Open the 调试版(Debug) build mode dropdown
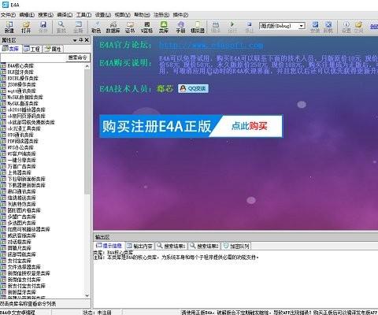This screenshot has width=378, height=315. coord(302,26)
